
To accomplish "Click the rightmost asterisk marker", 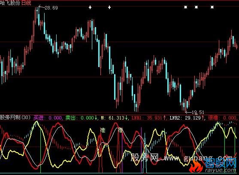I will tap(212, 7).
